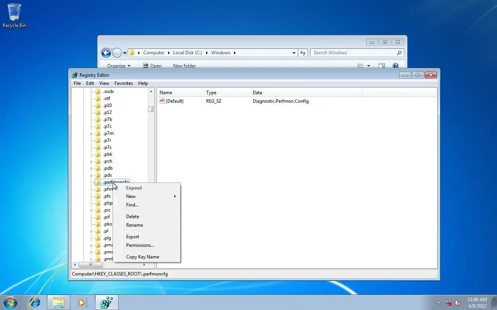Open the View menu in Registry Editor
This screenshot has width=497, height=310.
pyautogui.click(x=104, y=83)
